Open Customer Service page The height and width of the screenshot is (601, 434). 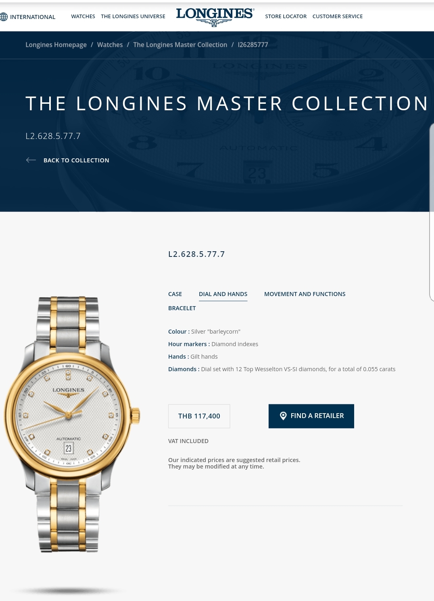338,17
